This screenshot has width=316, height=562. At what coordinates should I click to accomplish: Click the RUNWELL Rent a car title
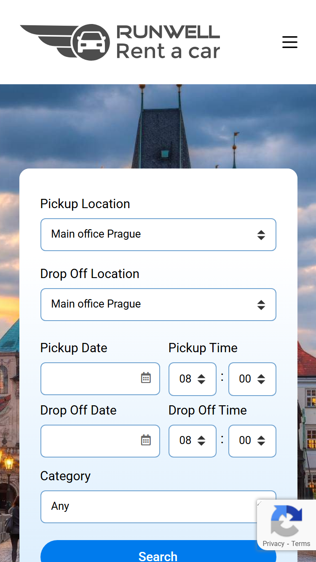[x=168, y=42]
